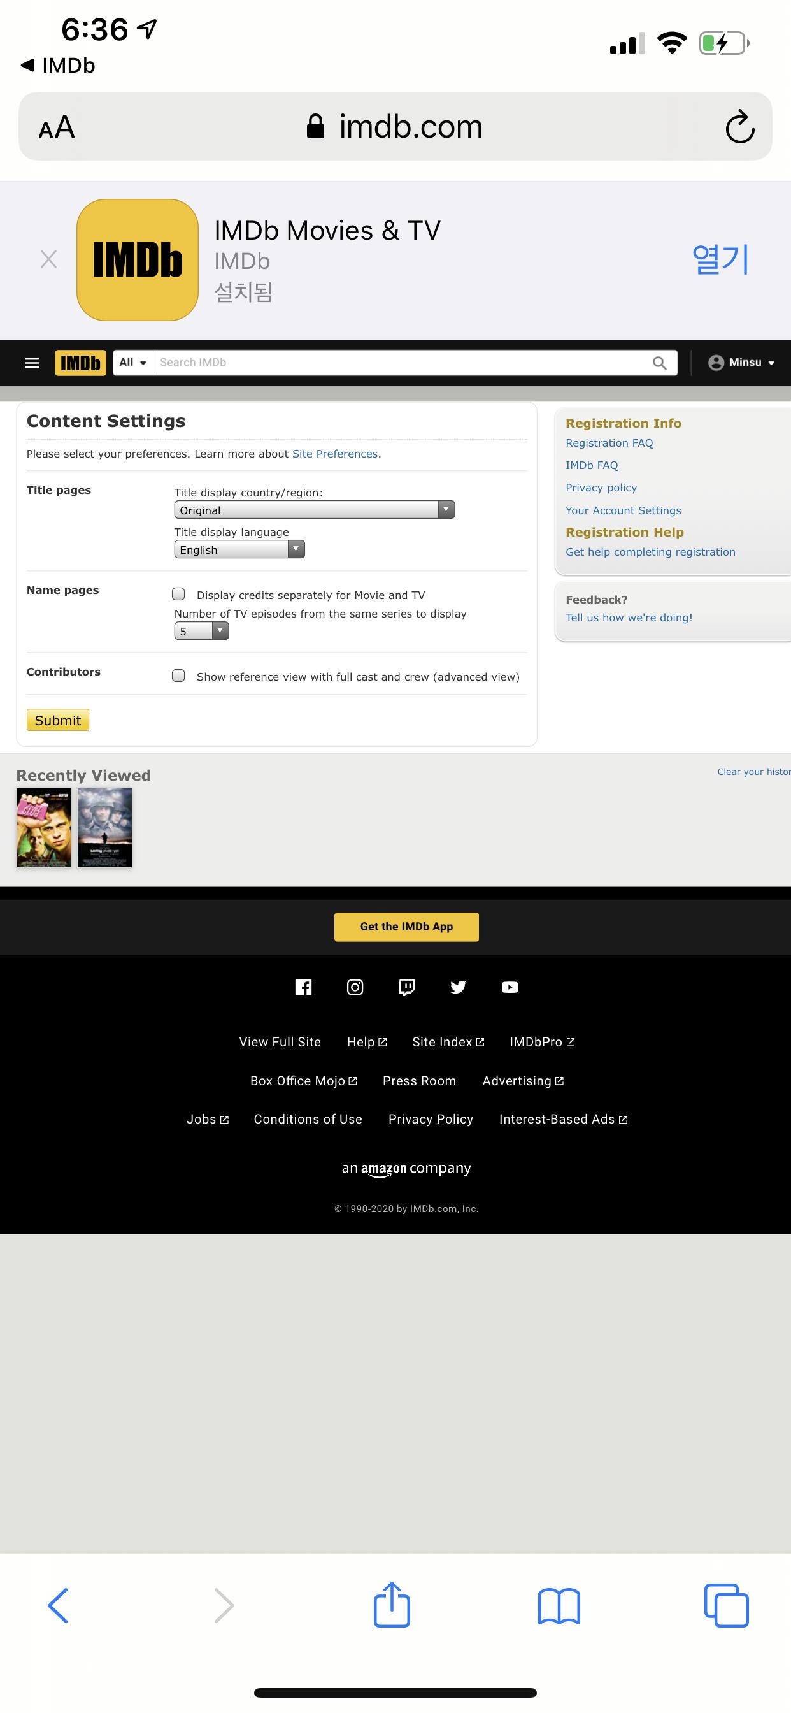This screenshot has height=1713, width=791.
Task: Return to the IMDb app via back label
Action: point(59,65)
